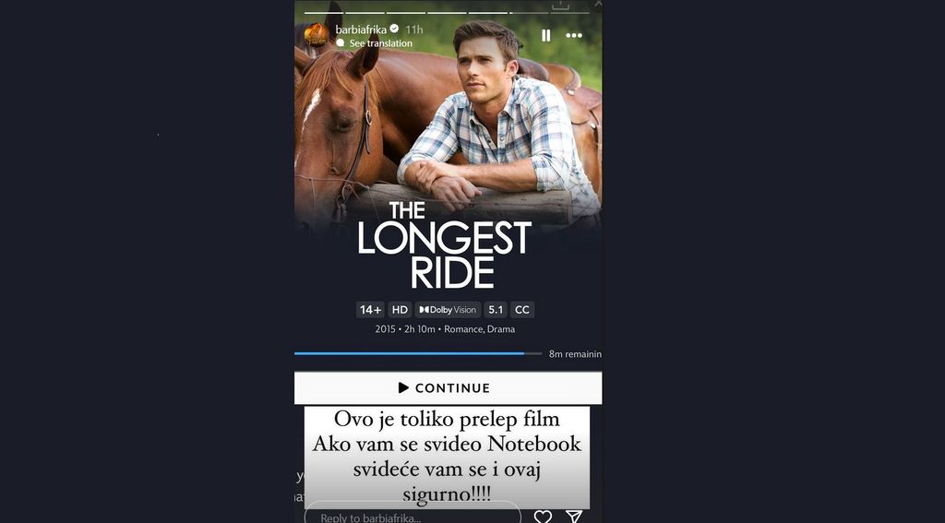Click the translation bubble icon

341,42
